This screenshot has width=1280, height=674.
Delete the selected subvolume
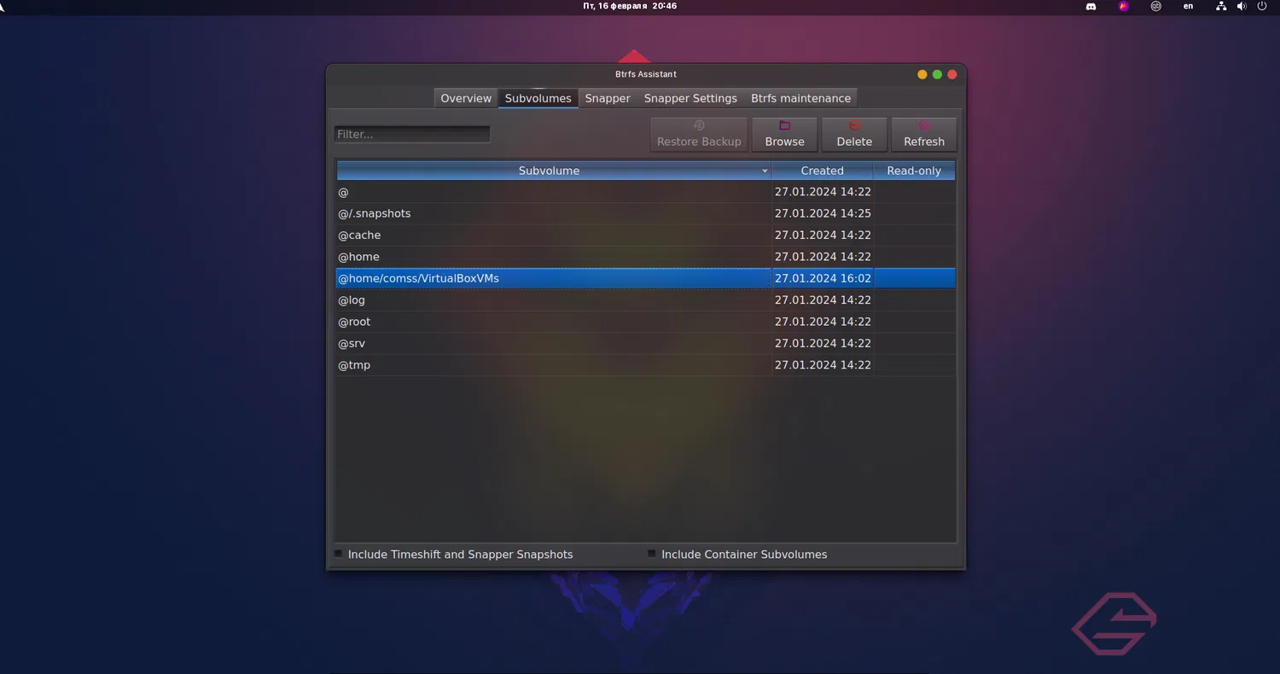pos(854,135)
